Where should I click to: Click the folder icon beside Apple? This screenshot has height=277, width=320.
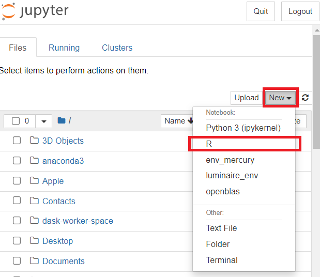(35, 181)
